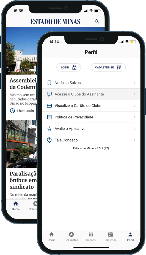Viewport: 146px width, 255px height.
Task: Switch to Impresso tab
Action: (111, 237)
